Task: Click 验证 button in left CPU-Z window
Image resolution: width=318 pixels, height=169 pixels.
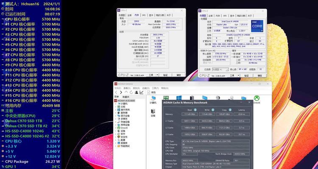Action: (x=165, y=75)
